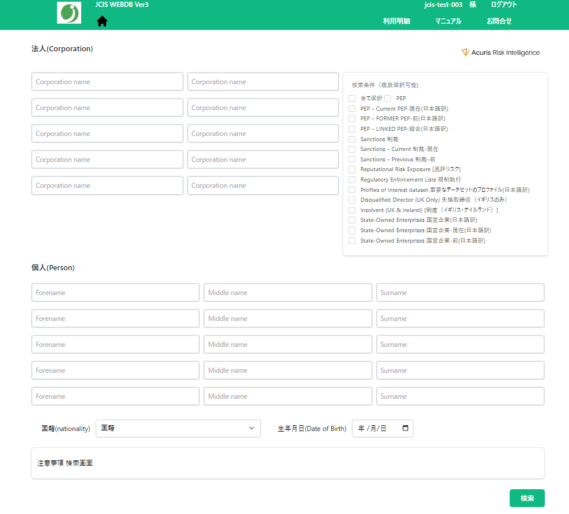Click the ログアウト logout link
Screen dimensions: 569x514
(x=504, y=5)
